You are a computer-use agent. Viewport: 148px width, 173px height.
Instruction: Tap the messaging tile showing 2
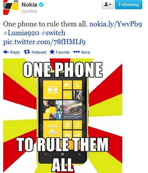coord(67,85)
